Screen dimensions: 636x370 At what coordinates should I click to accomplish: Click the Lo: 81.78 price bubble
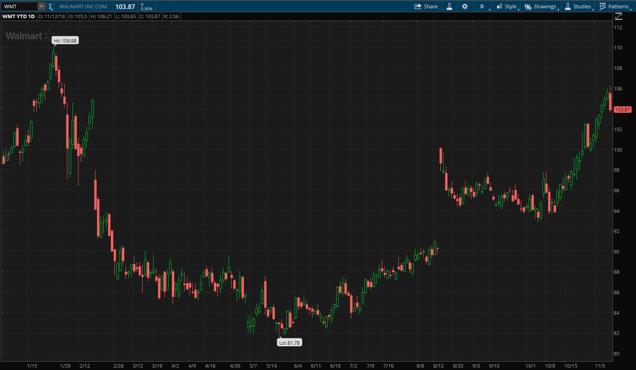[x=289, y=343]
